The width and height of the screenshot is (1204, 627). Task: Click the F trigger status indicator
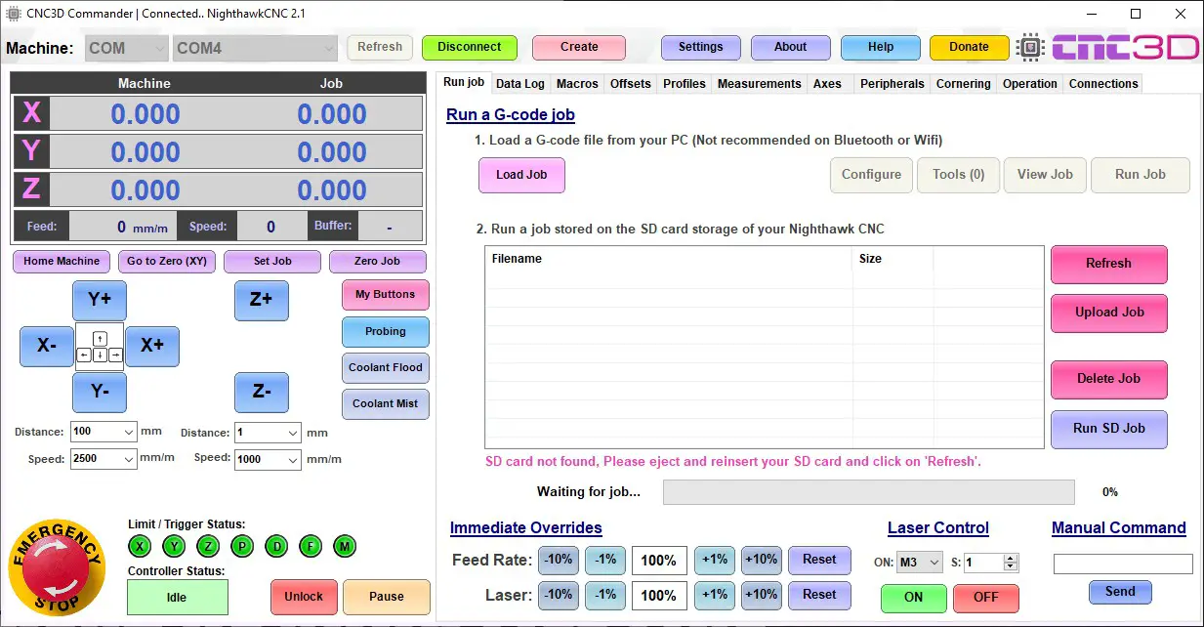(x=311, y=546)
